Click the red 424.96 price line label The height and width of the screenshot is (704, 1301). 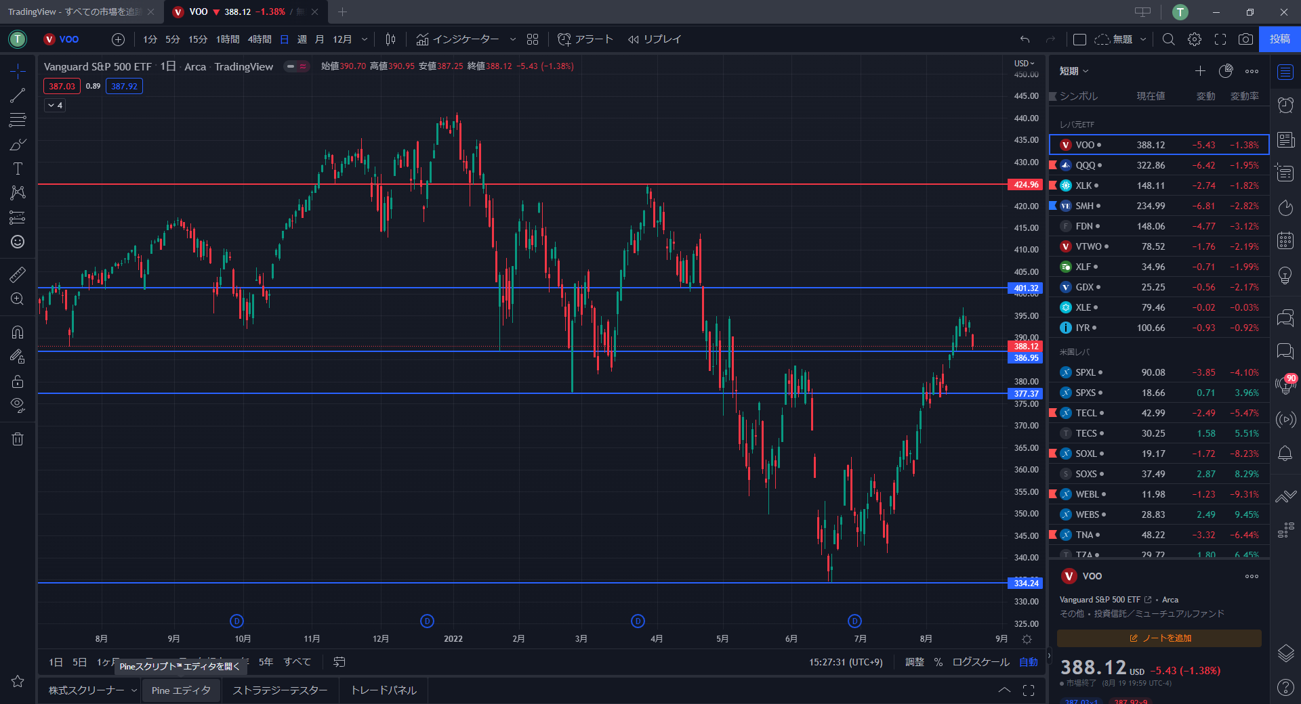[1026, 184]
